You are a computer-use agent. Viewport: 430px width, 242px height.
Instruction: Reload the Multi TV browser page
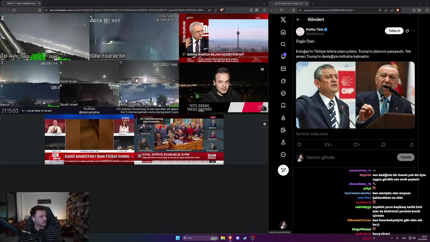tap(14, 10)
